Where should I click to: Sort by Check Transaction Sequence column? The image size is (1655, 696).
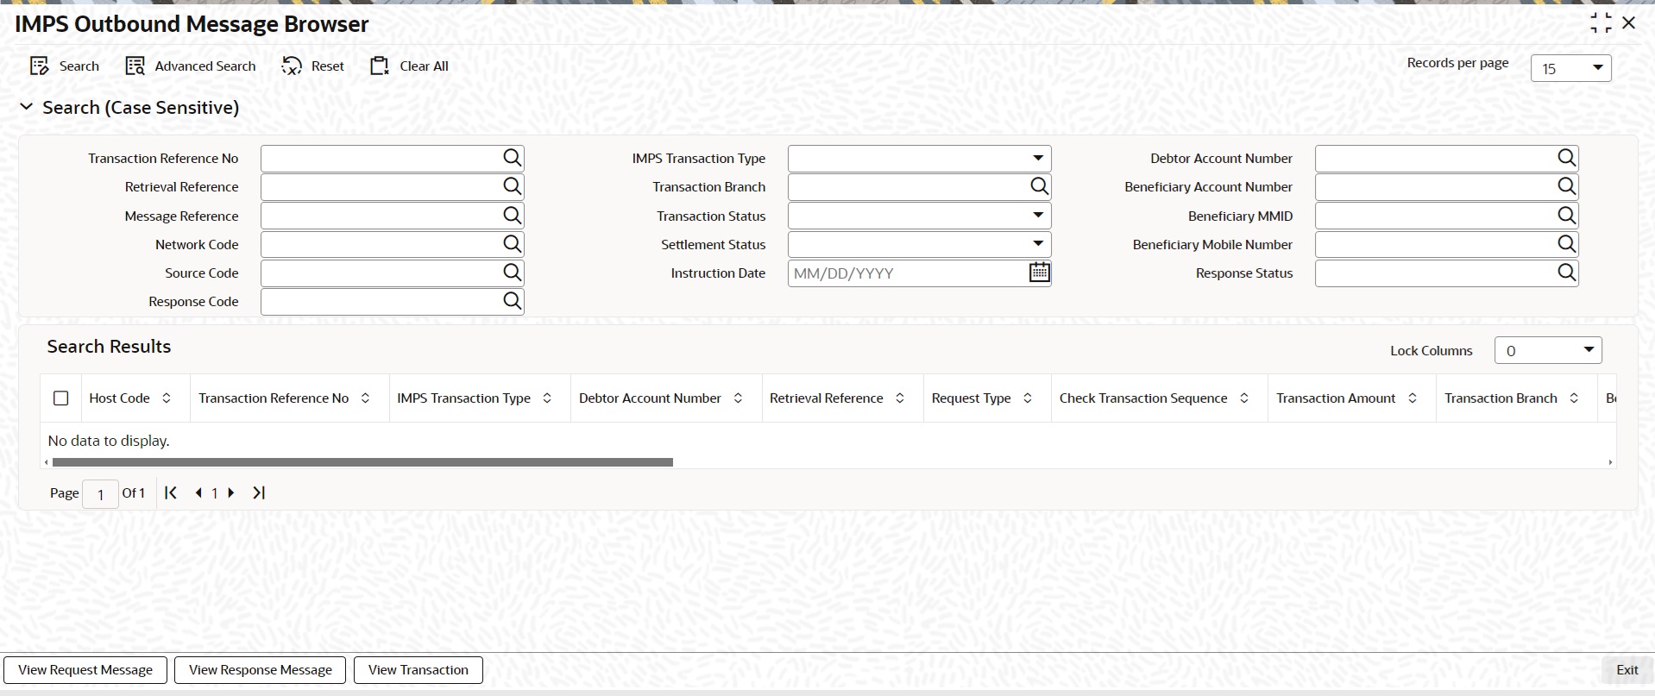(x=1244, y=398)
